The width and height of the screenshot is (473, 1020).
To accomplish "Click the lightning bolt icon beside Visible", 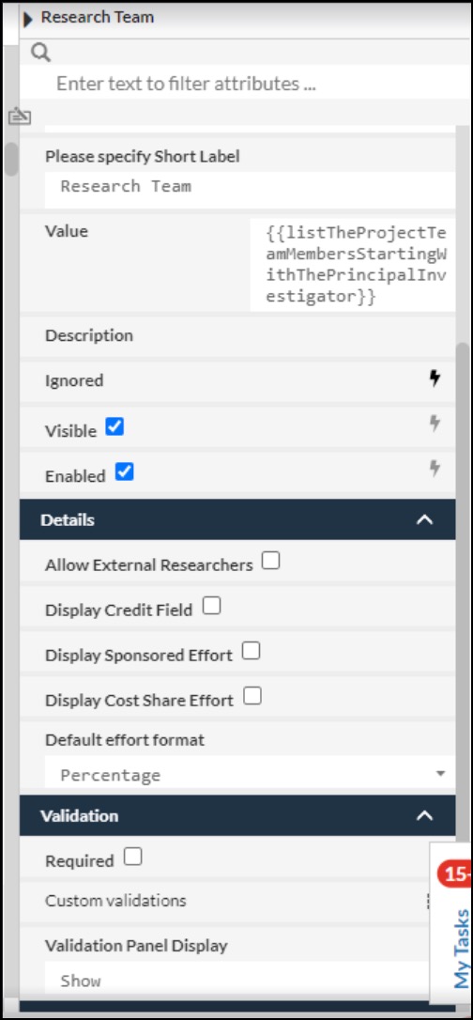I will tap(435, 424).
